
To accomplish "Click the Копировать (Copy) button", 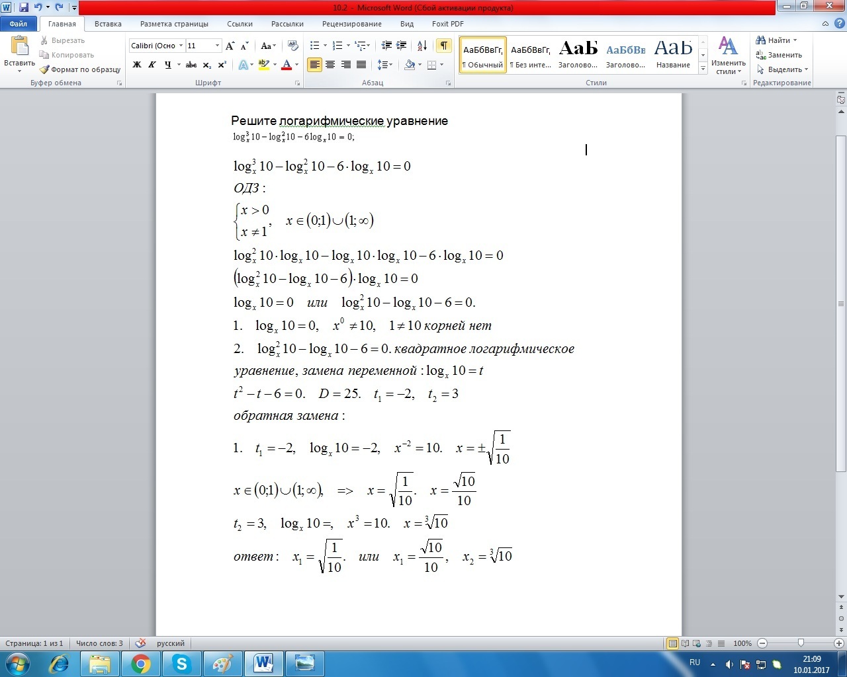I will [67, 55].
